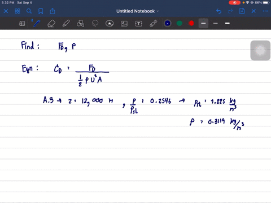The height and width of the screenshot is (203, 271).
Task: Tap the handwritten 'Find :' label
Action: pyautogui.click(x=30, y=46)
